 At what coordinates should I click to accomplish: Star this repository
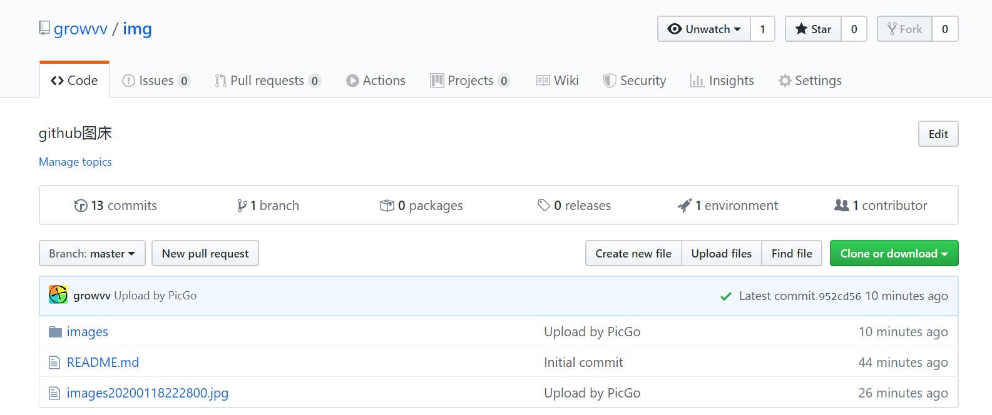(x=813, y=29)
